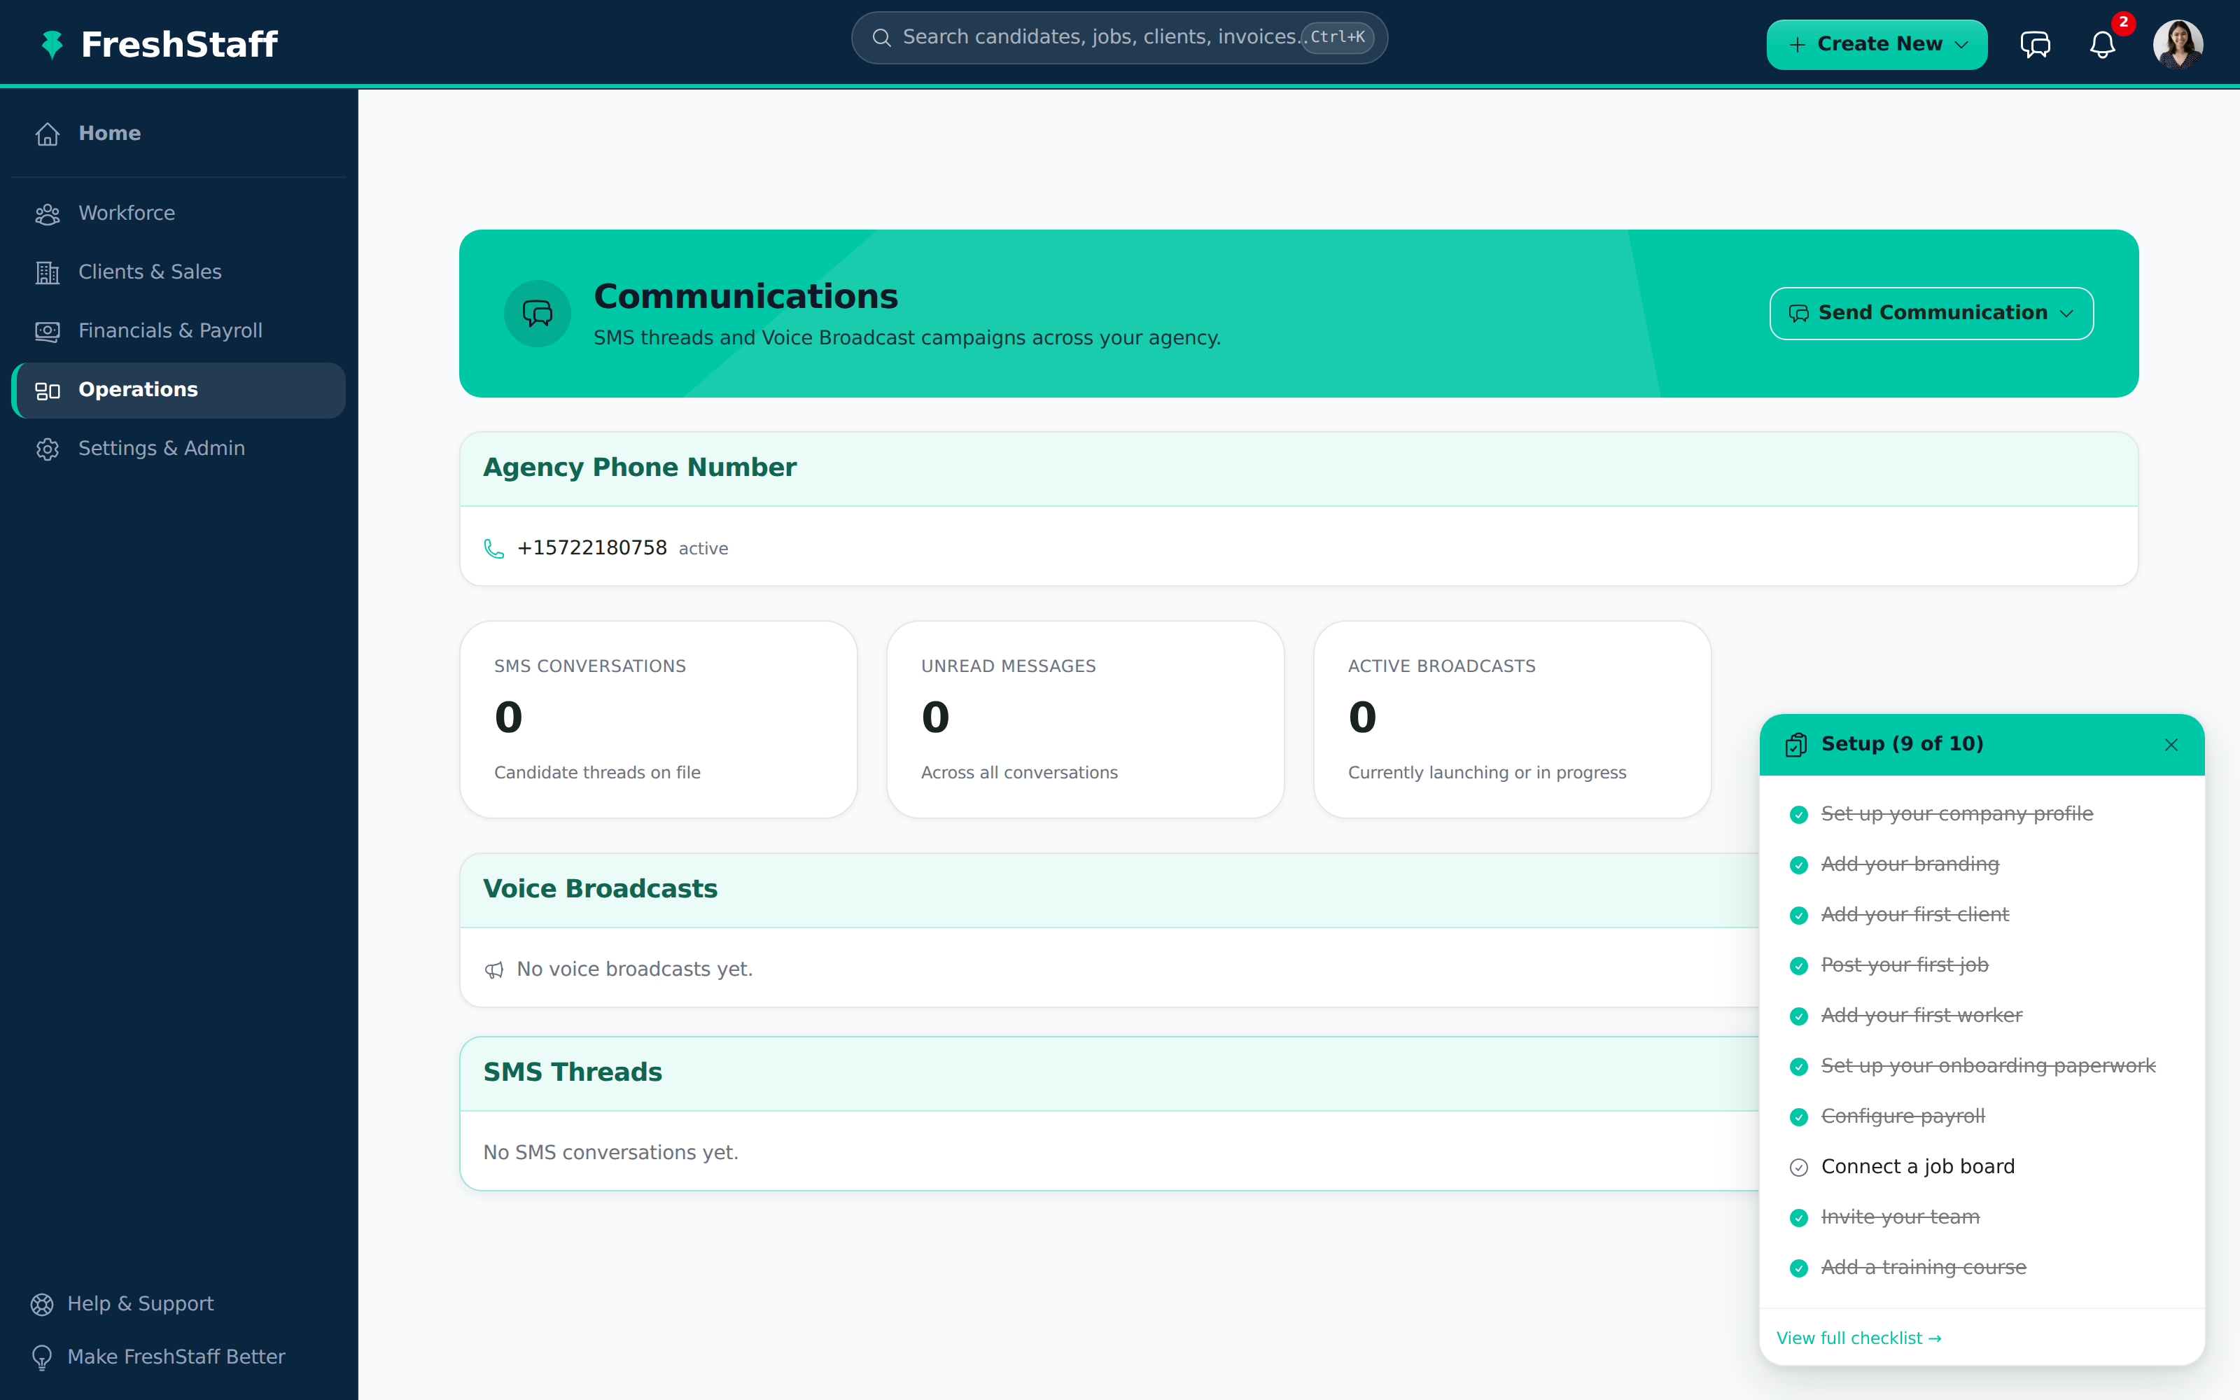Click the Workforce people icon
This screenshot has height=1400, width=2240.
(47, 214)
